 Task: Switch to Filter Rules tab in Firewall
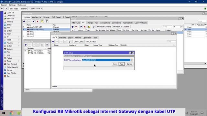76,23
